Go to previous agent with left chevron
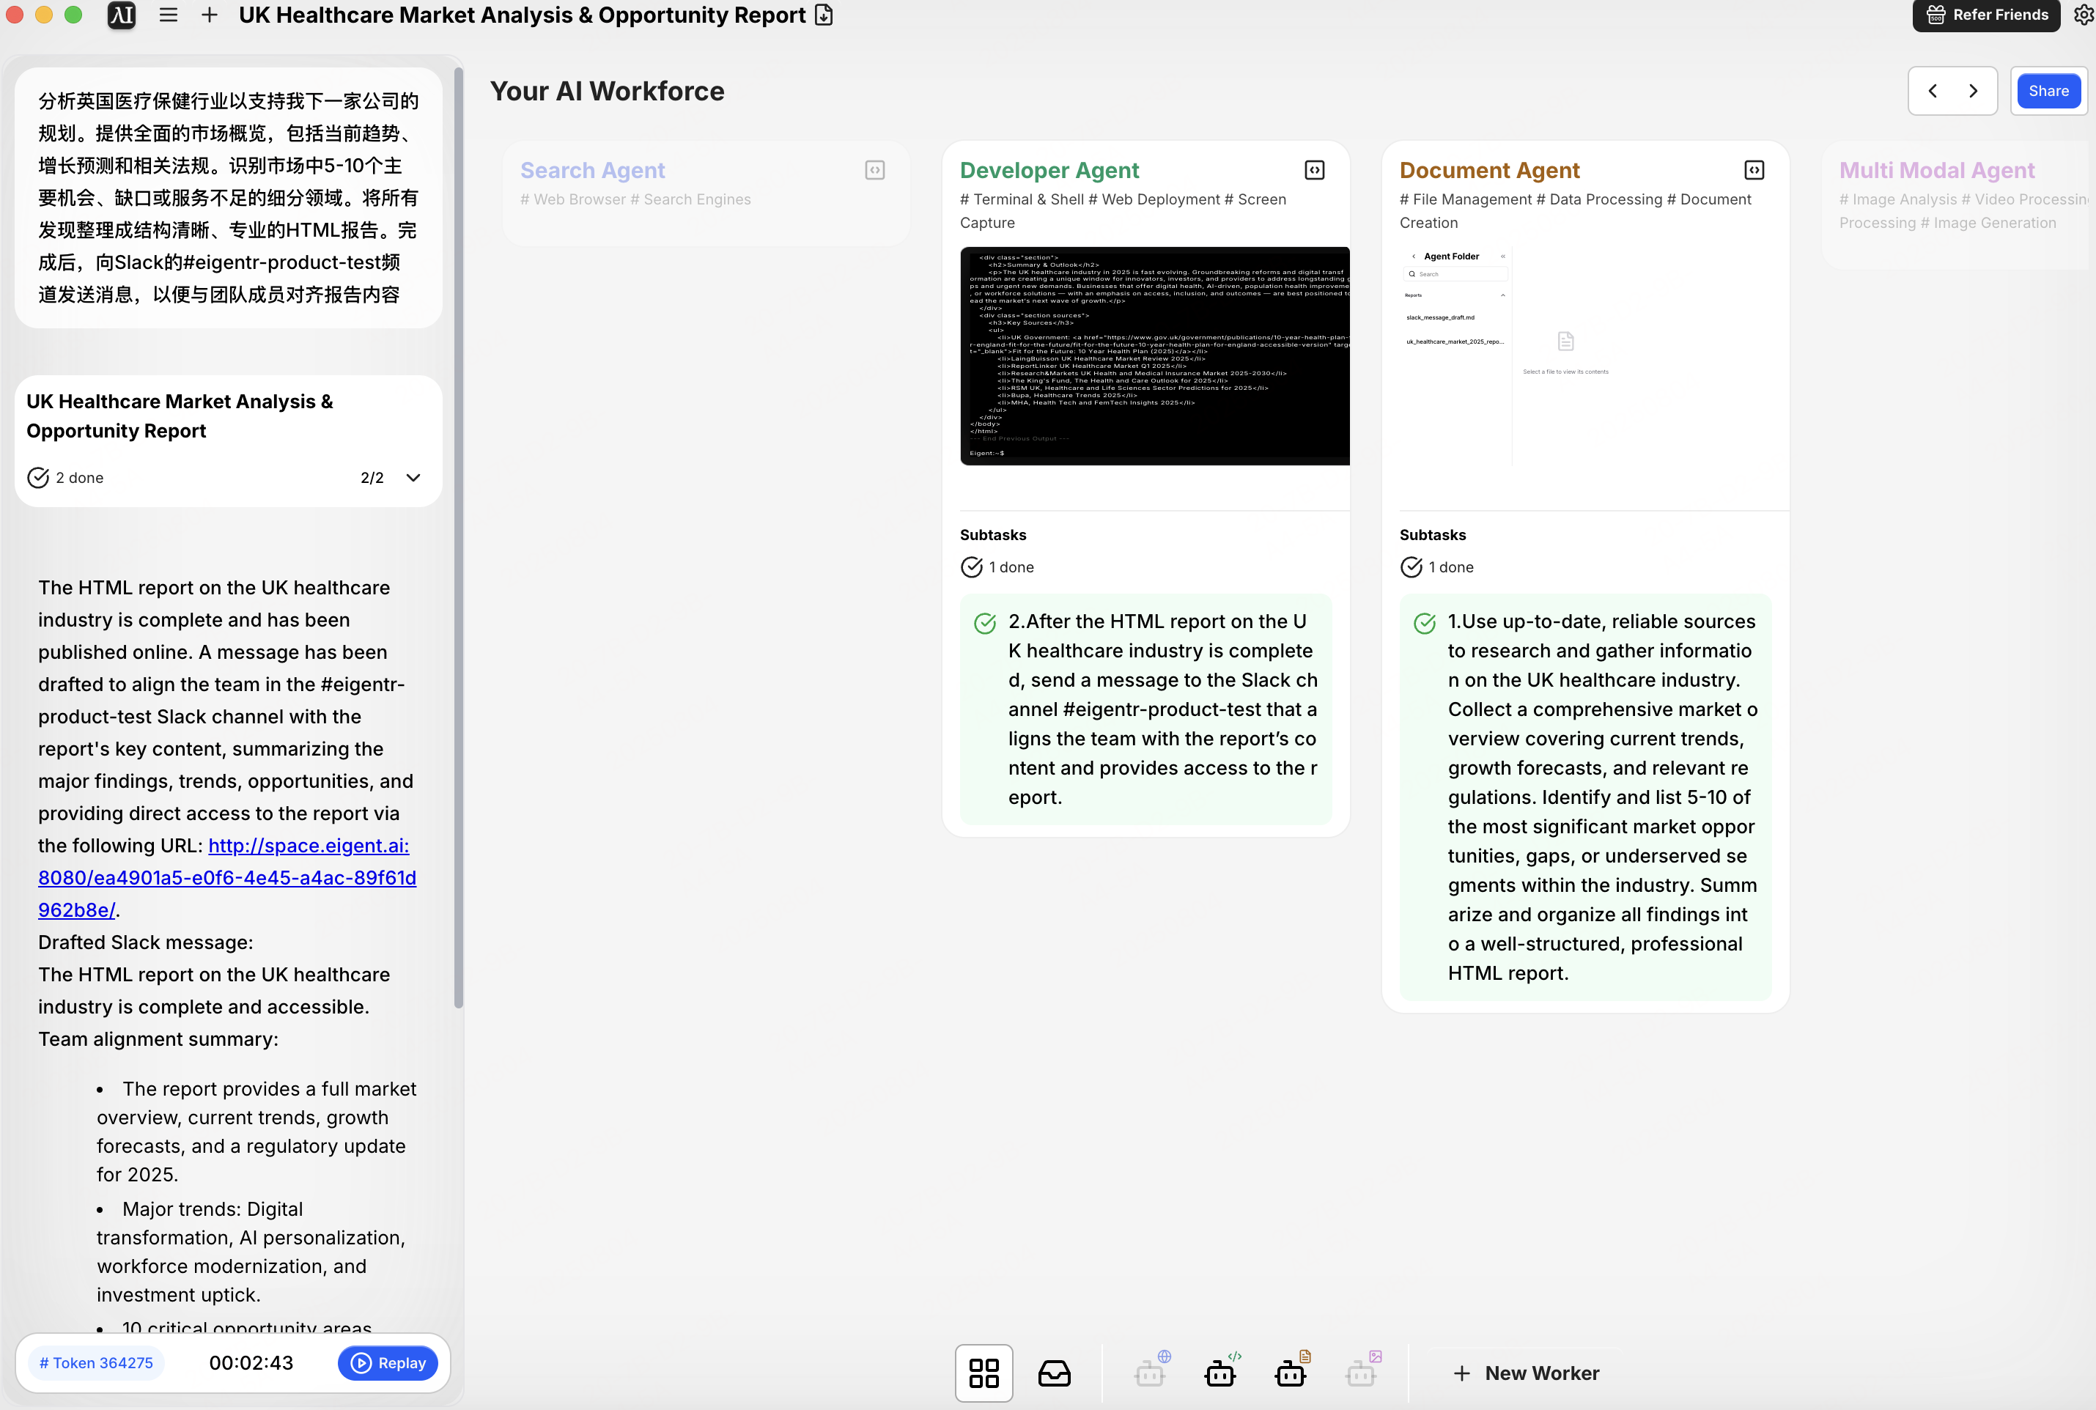 (x=1933, y=91)
